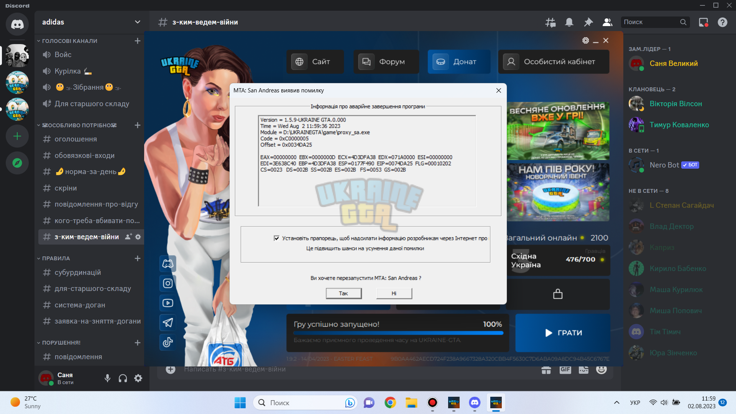Switch keyboard language УКР indicator
Image resolution: width=736 pixels, height=414 pixels.
(x=635, y=402)
